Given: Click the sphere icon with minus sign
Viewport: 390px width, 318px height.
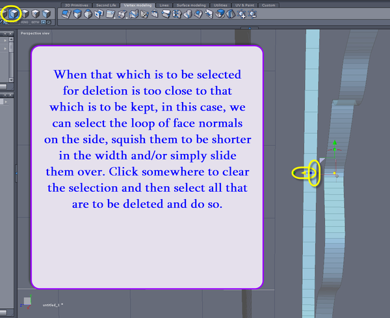Looking at the screenshot, I should pos(252,14).
